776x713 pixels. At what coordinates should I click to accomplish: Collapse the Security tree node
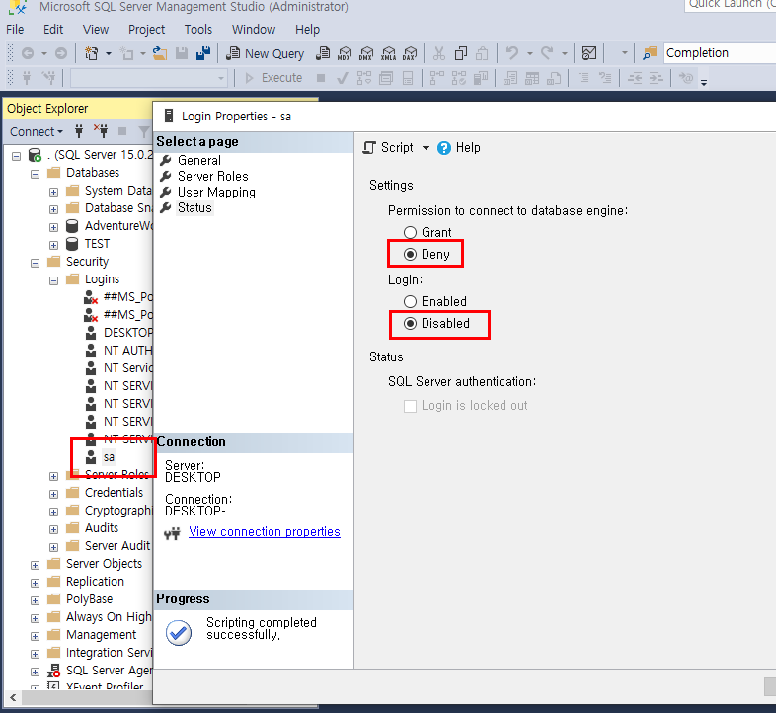(35, 263)
